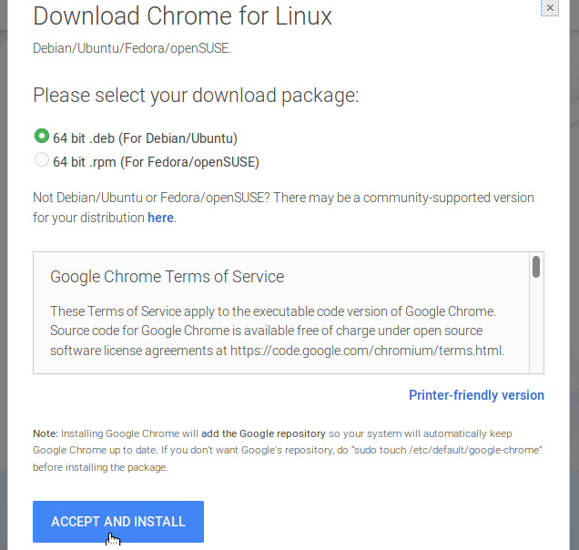This screenshot has width=579, height=550.
Task: Select the 64 bit .rpm radio button
Action: 42,161
